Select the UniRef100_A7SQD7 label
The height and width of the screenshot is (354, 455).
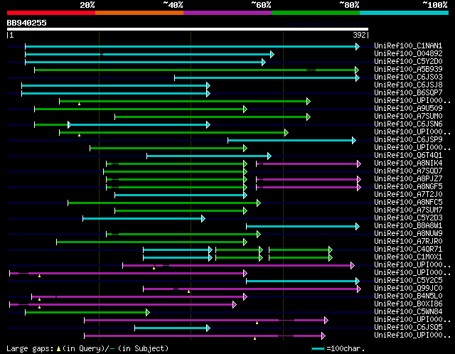click(408, 171)
